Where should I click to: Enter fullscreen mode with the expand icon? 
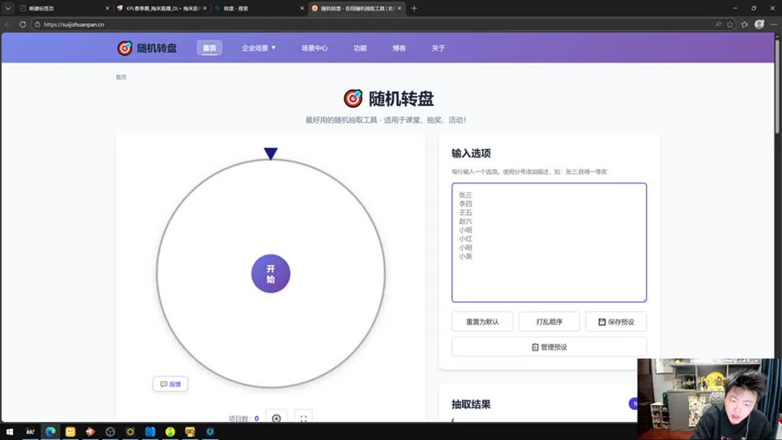(x=304, y=418)
